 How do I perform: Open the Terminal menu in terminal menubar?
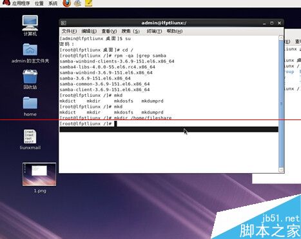pyautogui.click(x=154, y=31)
